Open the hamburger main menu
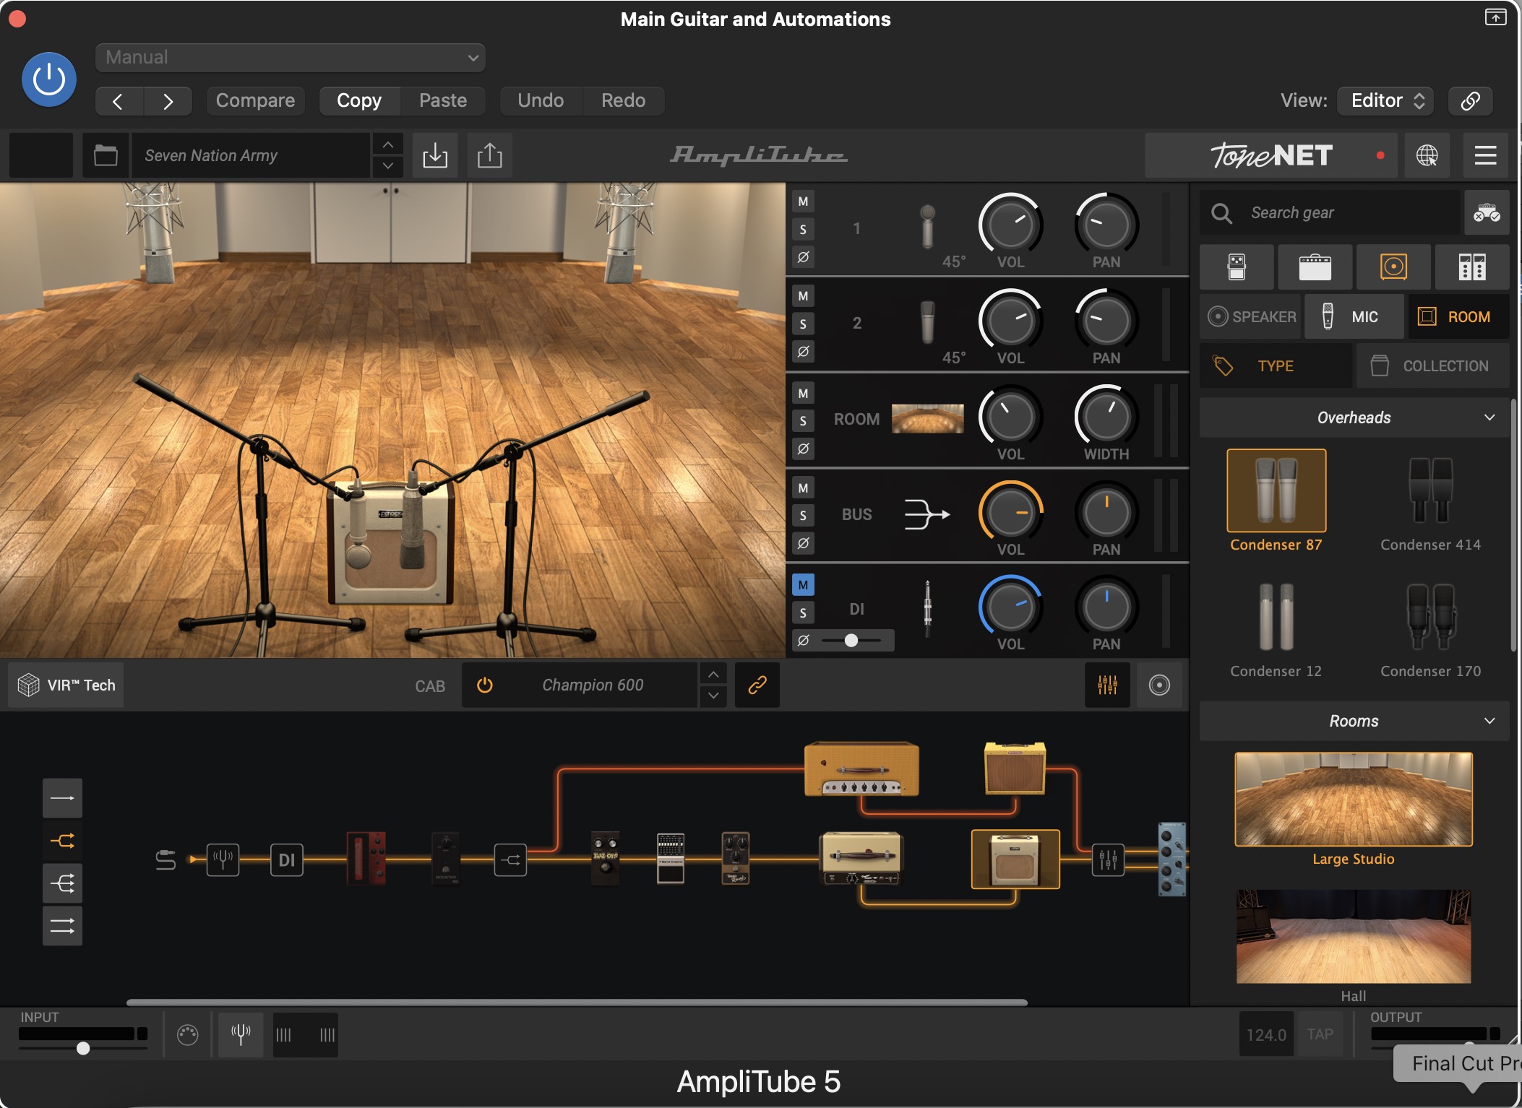1522x1108 pixels. 1485,155
